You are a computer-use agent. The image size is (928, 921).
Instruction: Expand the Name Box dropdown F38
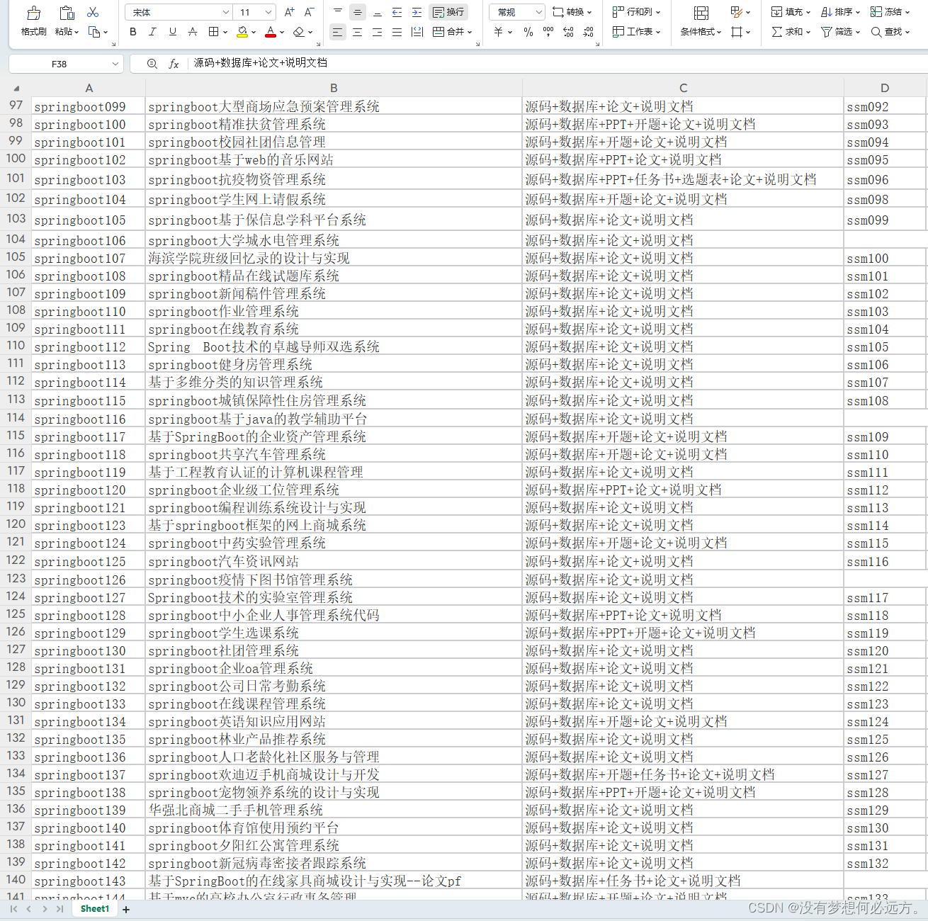(115, 64)
